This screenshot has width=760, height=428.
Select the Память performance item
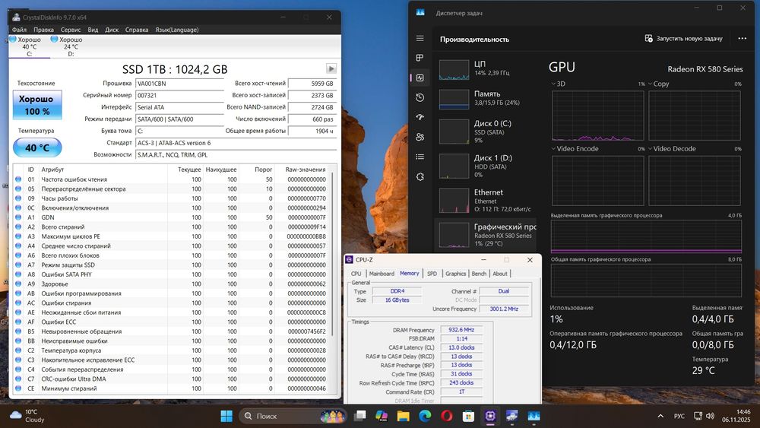click(x=485, y=98)
